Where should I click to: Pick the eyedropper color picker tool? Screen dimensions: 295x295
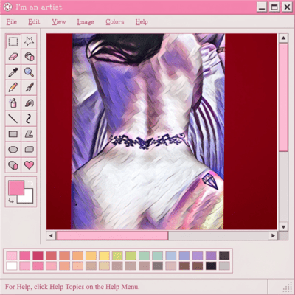[x=13, y=72]
